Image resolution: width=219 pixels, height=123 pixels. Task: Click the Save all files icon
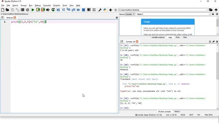pos(17,10)
